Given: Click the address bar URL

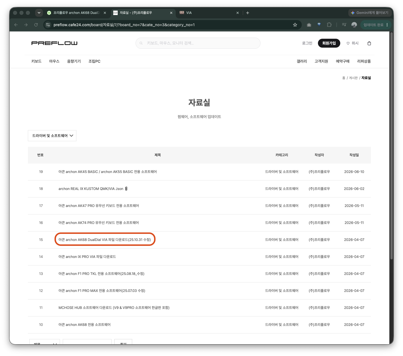Looking at the screenshot, I should [x=124, y=25].
